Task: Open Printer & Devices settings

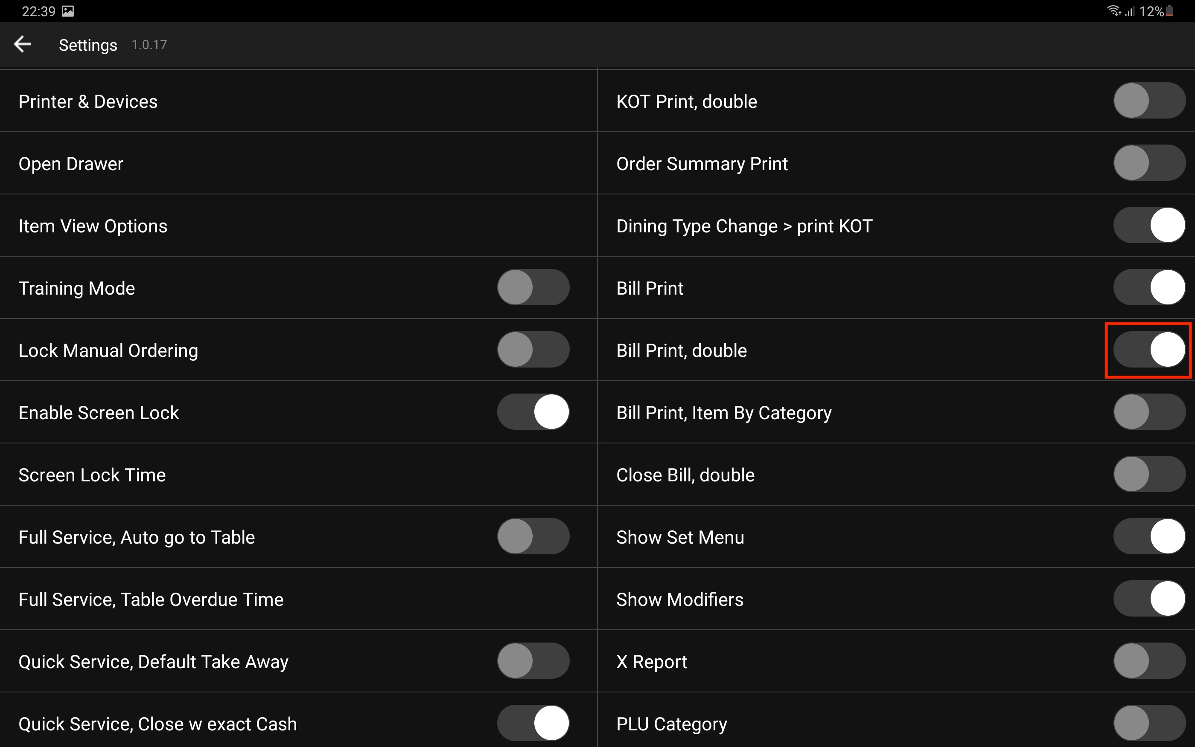Action: click(x=88, y=101)
